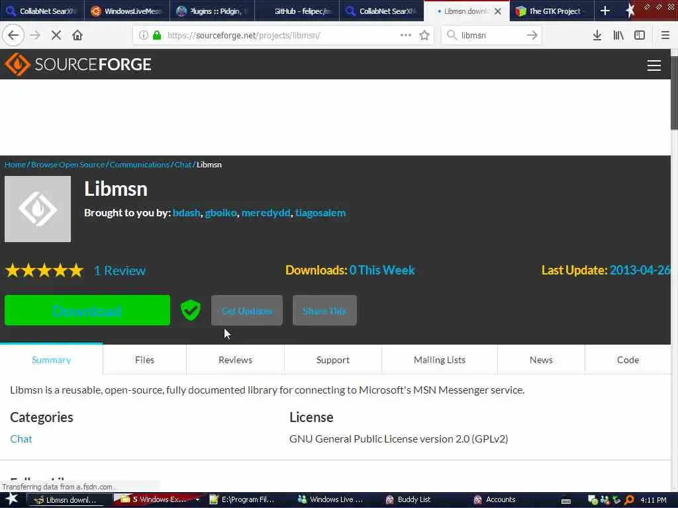This screenshot has width=678, height=508.
Task: Switch to WindowsLiveMess tab
Action: click(127, 11)
